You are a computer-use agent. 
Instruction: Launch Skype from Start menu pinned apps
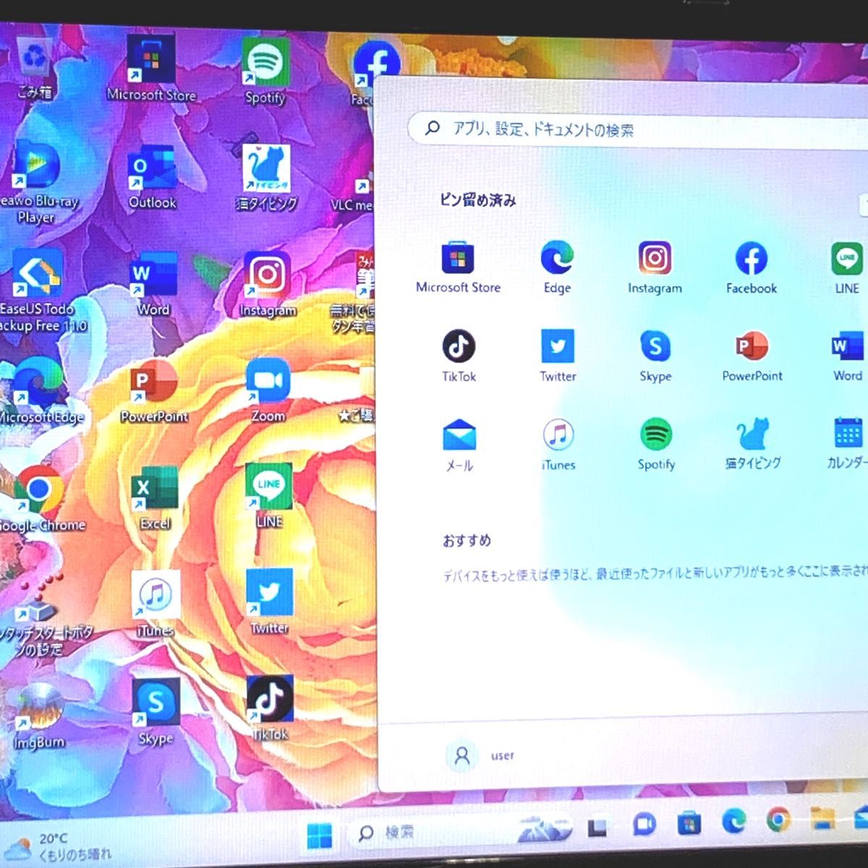tap(655, 356)
